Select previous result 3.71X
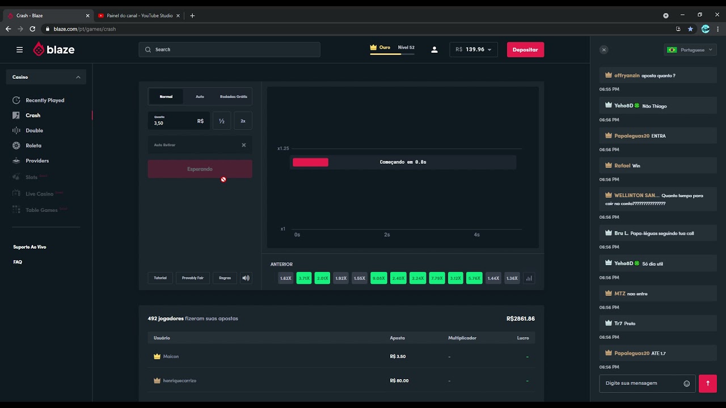The image size is (726, 408). tap(304, 278)
